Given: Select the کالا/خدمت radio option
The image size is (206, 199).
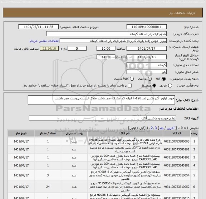Looking at the screenshot, I should click(x=132, y=79).
